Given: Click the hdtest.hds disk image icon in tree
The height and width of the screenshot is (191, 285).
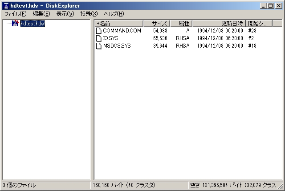Looking at the screenshot, I should click(x=15, y=23).
